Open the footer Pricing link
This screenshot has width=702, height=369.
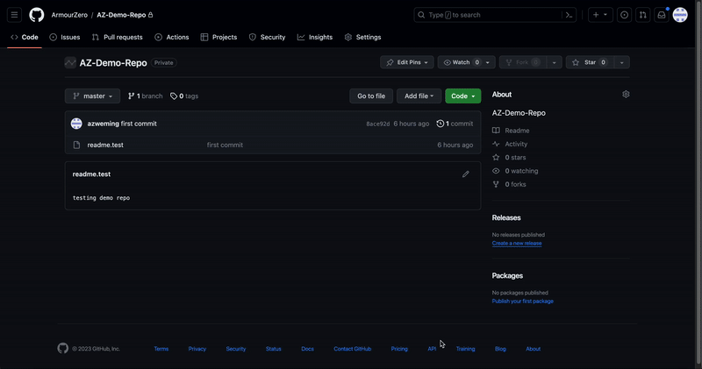click(399, 349)
